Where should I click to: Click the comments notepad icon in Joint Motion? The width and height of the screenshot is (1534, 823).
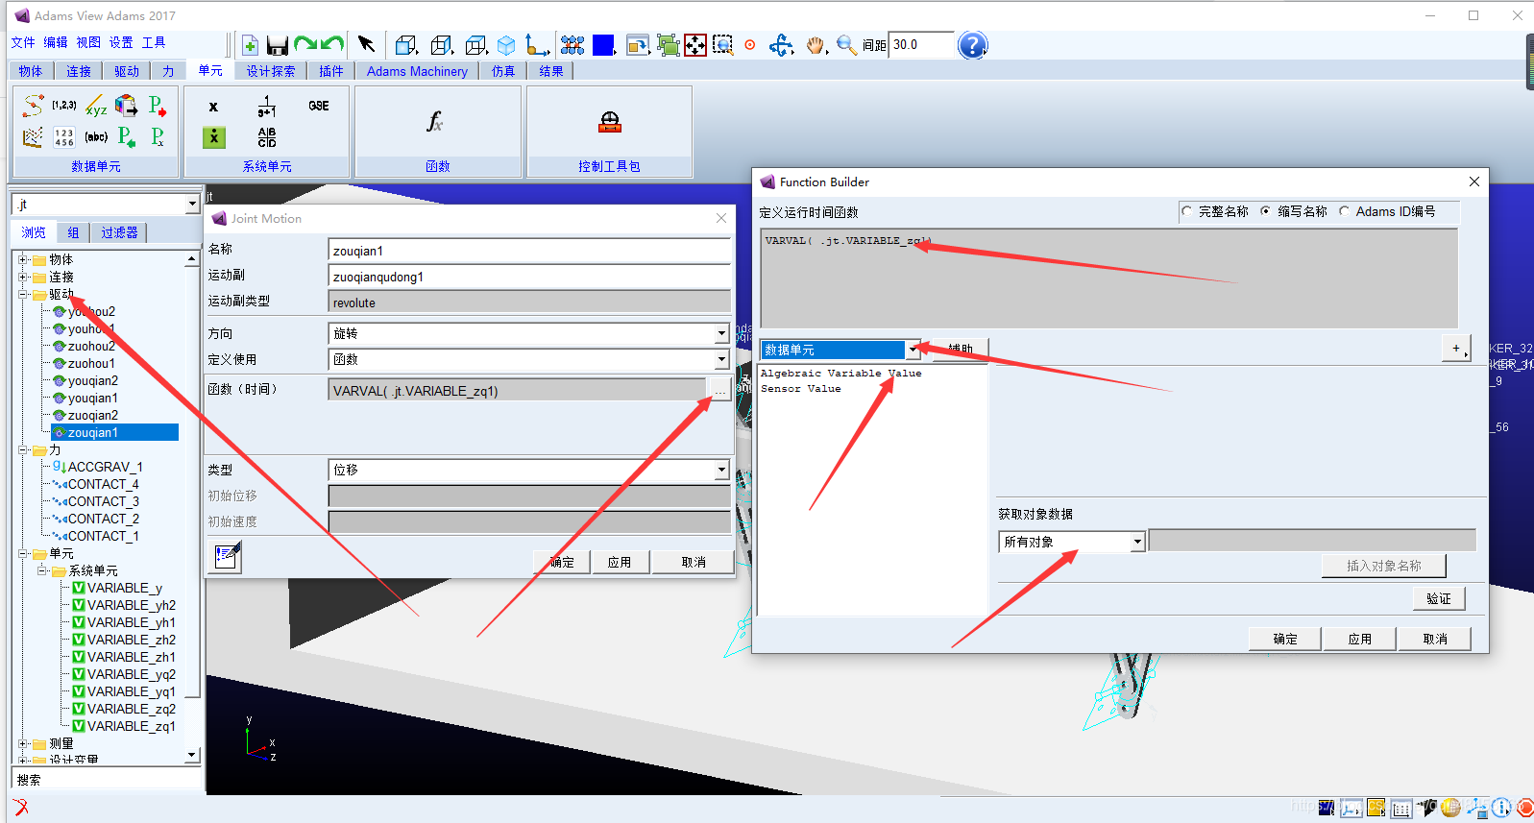[x=227, y=555]
